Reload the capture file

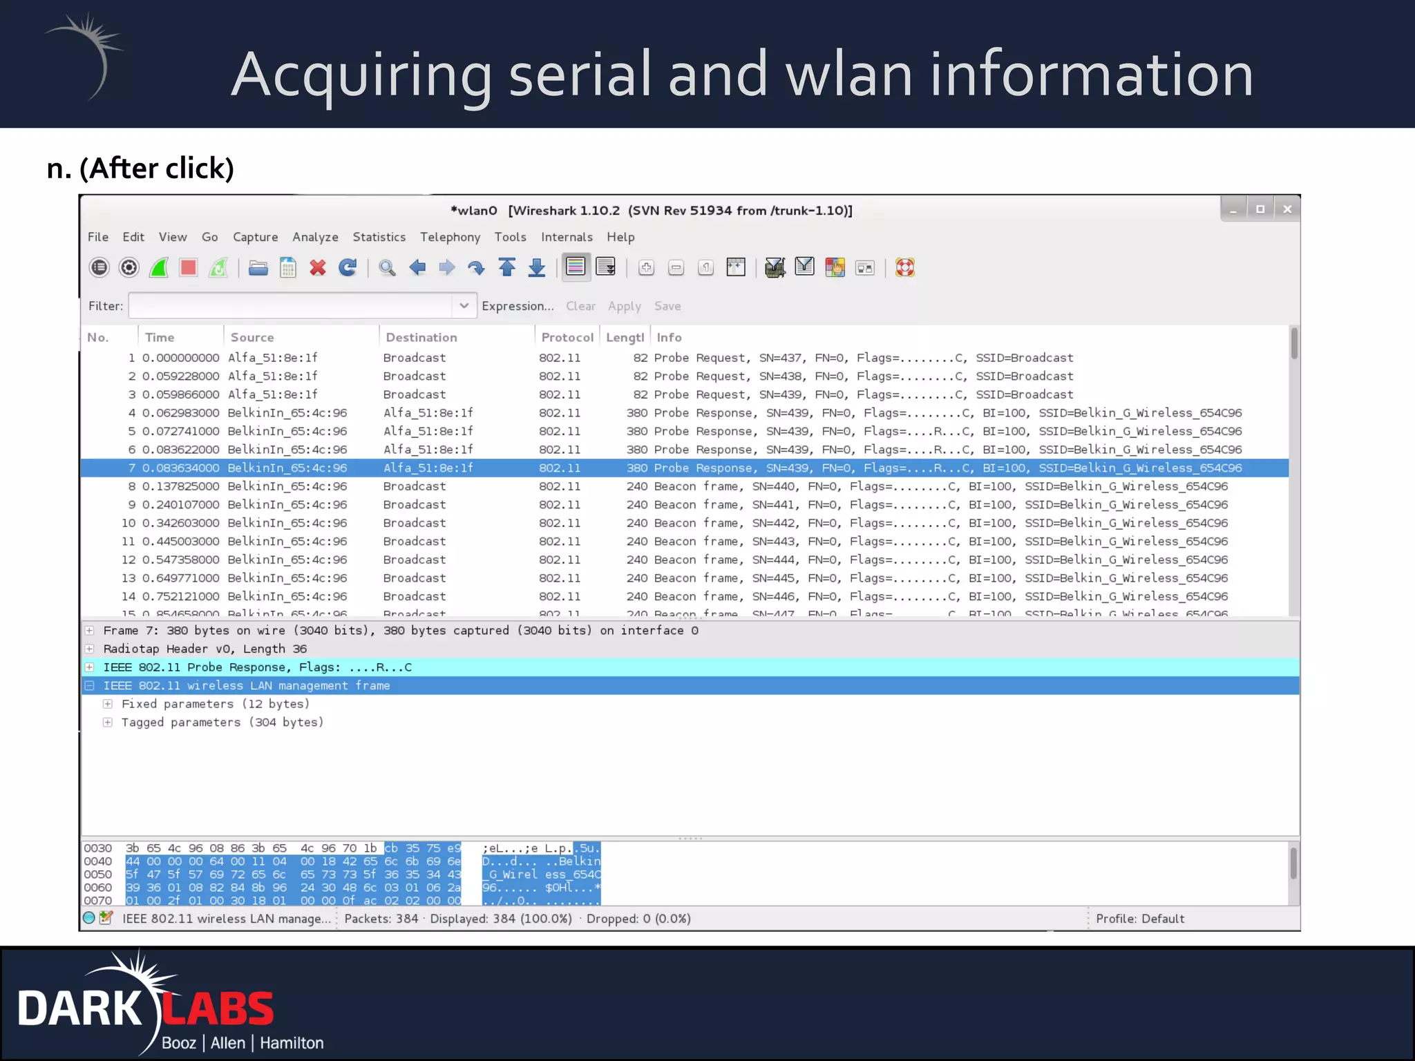tap(348, 267)
